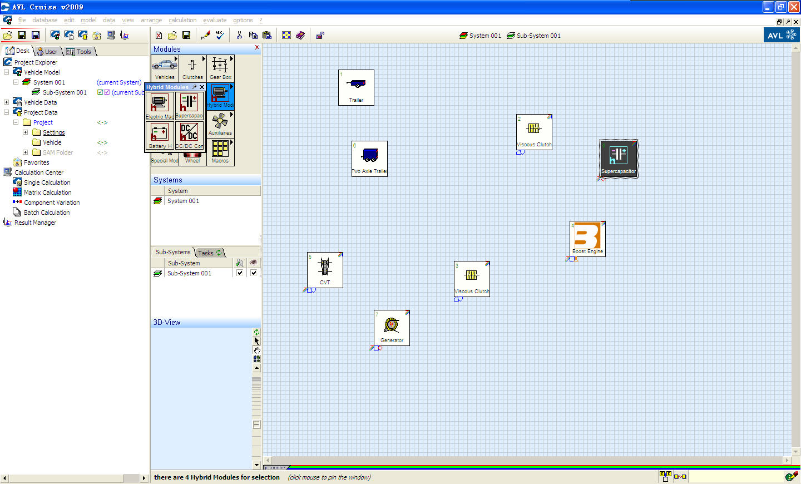The width and height of the screenshot is (801, 484).
Task: Open the calculation menu
Action: [x=182, y=20]
